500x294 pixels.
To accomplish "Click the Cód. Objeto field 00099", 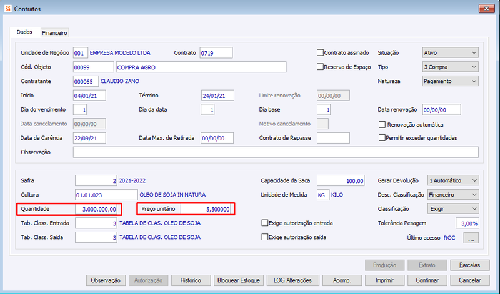I will 93,67.
